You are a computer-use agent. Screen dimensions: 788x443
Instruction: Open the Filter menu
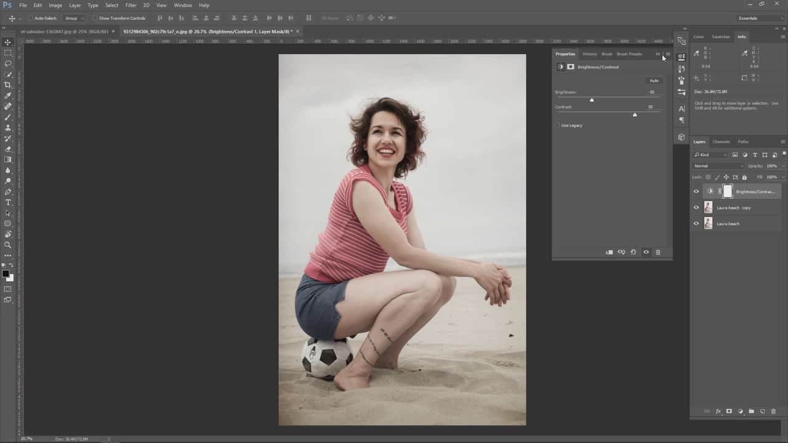131,5
